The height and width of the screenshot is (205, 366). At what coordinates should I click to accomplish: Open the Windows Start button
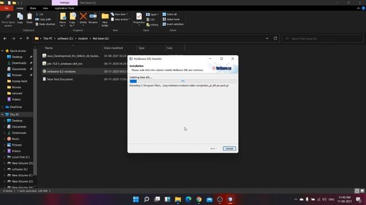[x=136, y=199]
